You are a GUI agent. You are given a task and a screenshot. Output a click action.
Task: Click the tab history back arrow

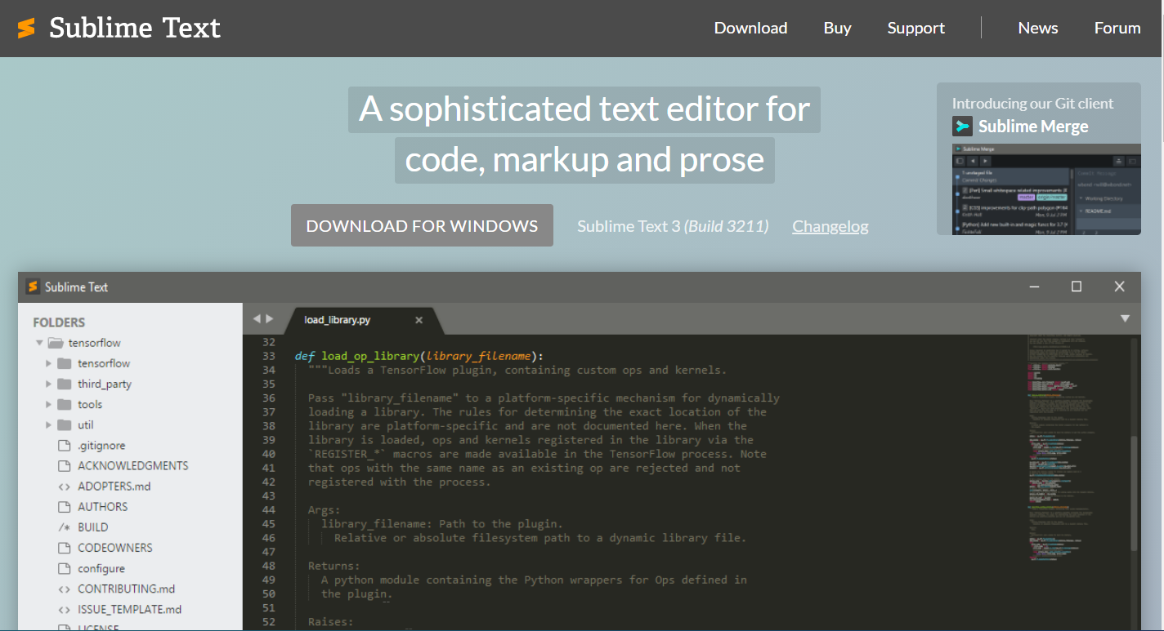[256, 318]
